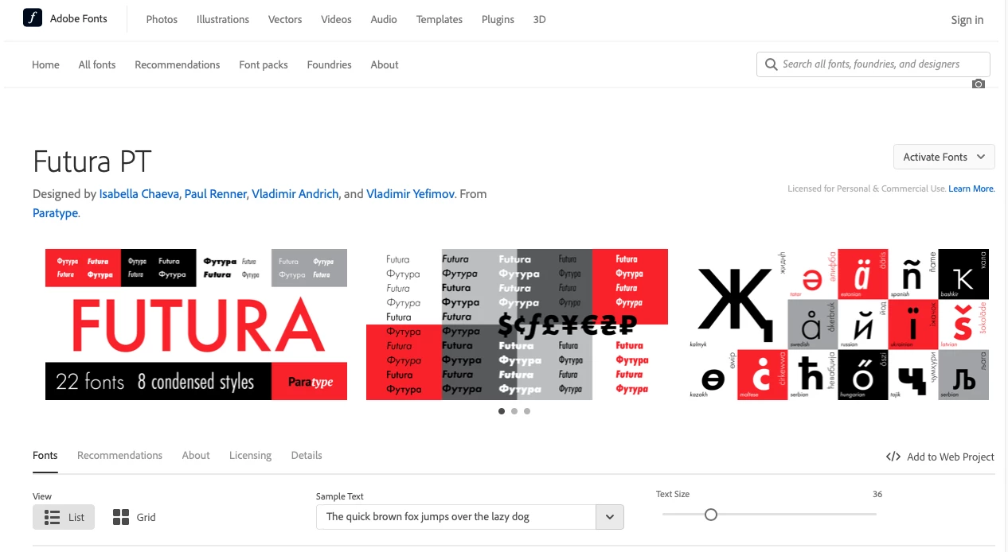Open the Illustrations menu
The image size is (1008, 552).
click(x=223, y=19)
